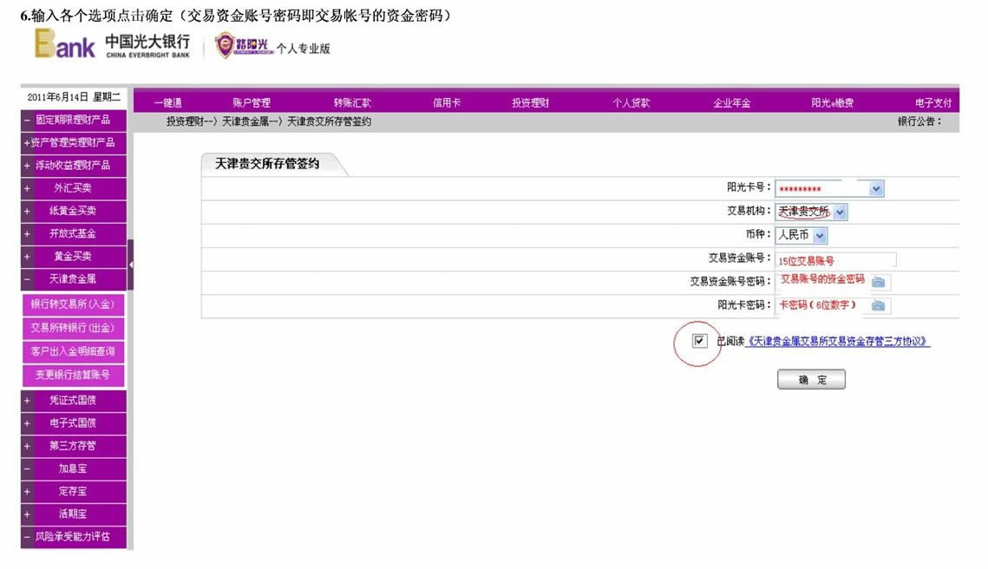This screenshot has width=988, height=569.
Task: Click the 中国光大银行 Ebank logo
Action: point(112,44)
